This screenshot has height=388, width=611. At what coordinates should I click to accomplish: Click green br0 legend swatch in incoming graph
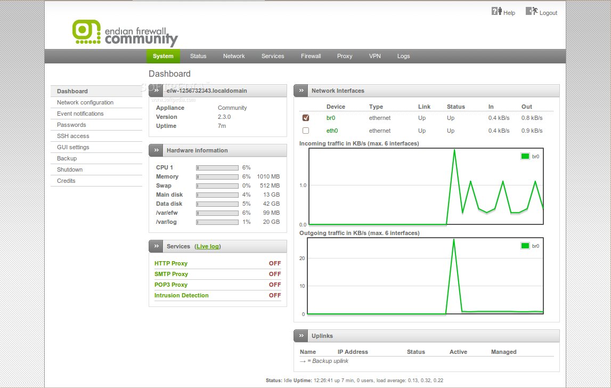(525, 156)
